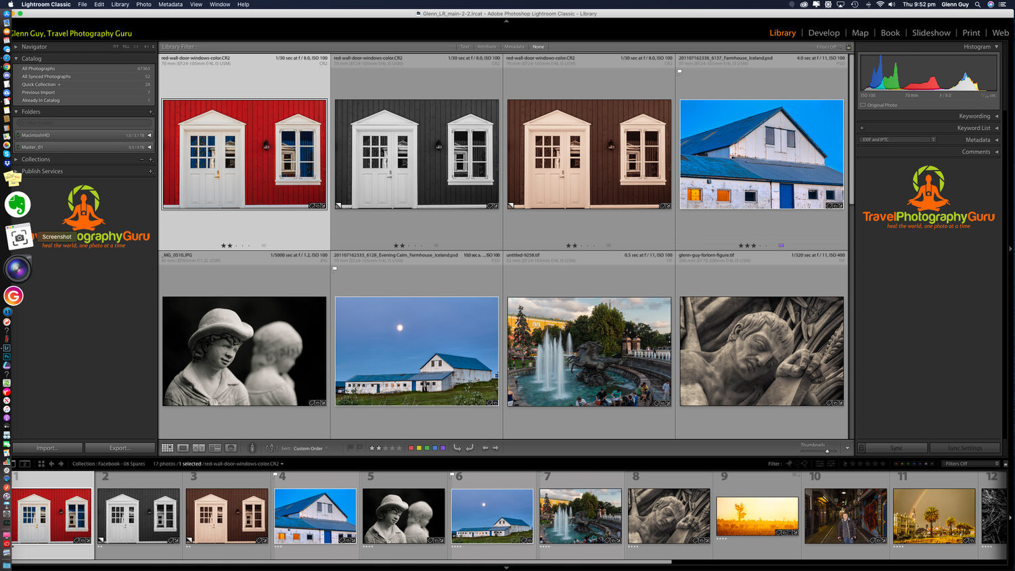Screen dimensions: 1015x571
Task: Expand the Navigator panel
Action: [16, 47]
